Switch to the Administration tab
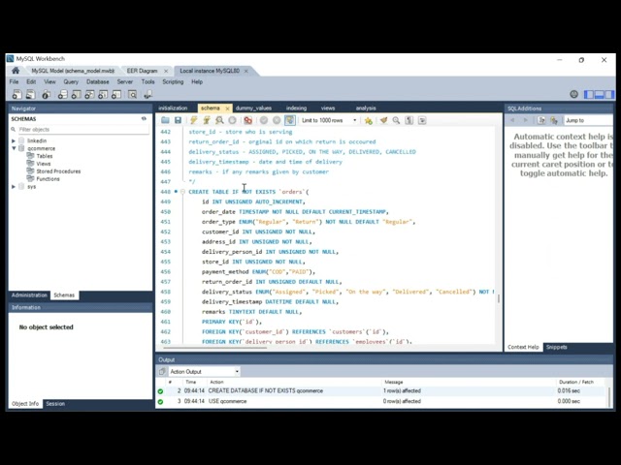The height and width of the screenshot is (465, 621). click(29, 294)
